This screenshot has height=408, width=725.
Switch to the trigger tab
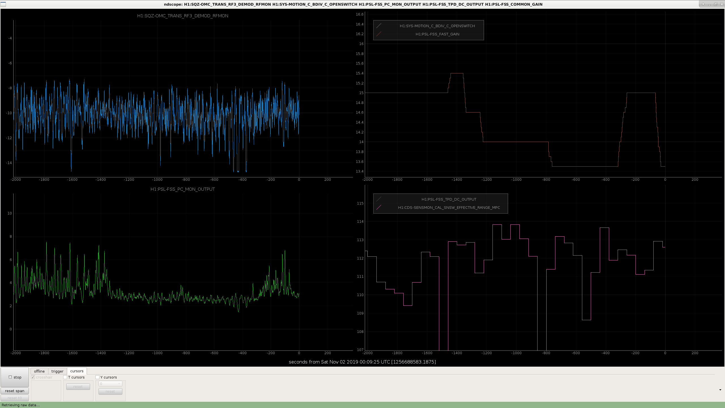pyautogui.click(x=57, y=371)
